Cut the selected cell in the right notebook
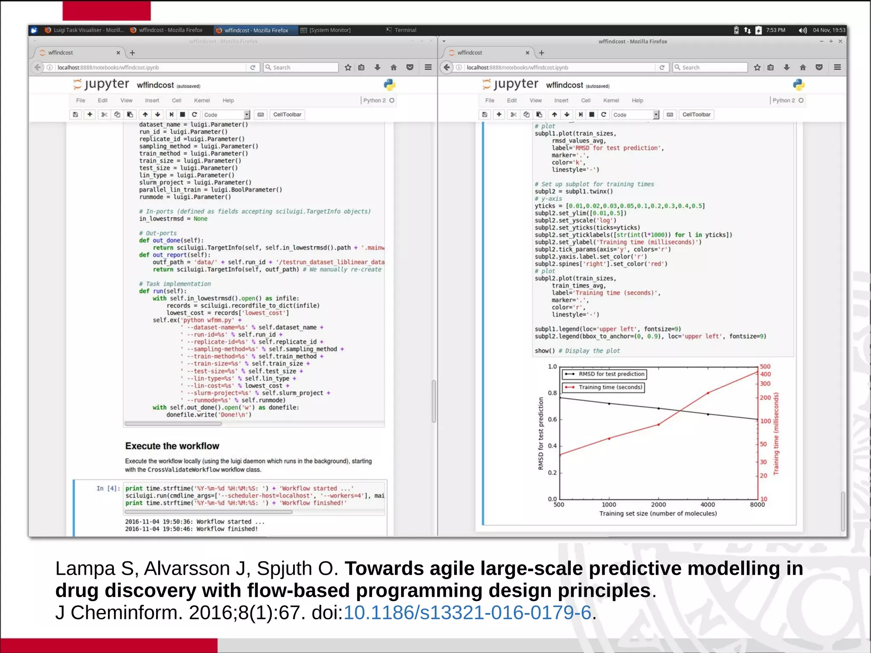 pyautogui.click(x=513, y=114)
